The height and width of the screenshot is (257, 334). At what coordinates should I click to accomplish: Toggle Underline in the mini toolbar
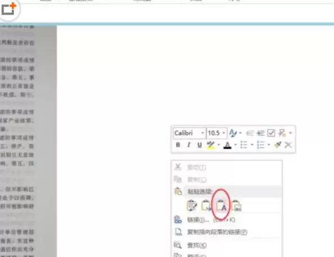pyautogui.click(x=200, y=145)
